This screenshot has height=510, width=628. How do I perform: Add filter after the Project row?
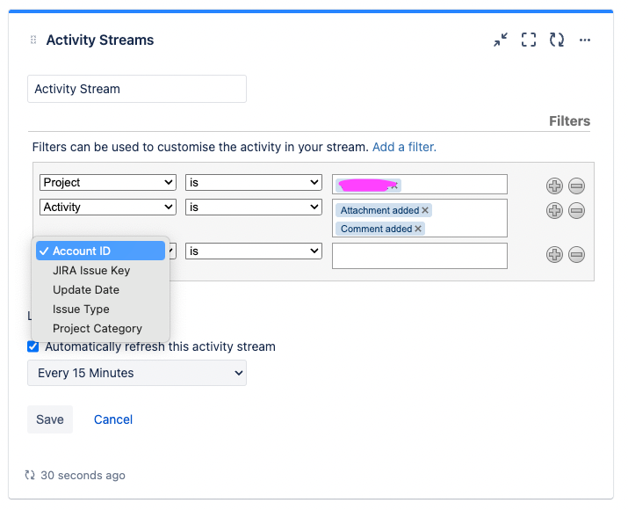pos(555,186)
